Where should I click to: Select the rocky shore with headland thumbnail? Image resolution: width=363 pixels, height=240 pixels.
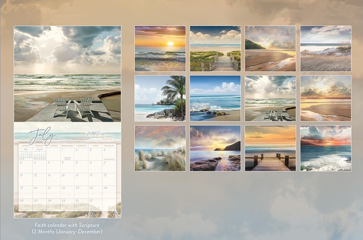coord(215,148)
